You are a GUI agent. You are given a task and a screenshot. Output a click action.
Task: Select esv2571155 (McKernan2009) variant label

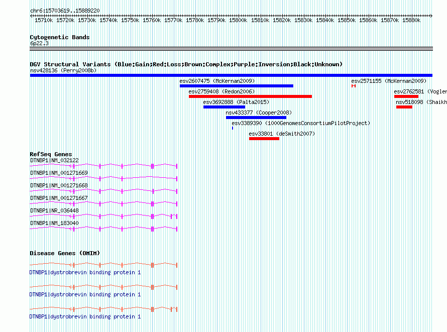tap(389, 81)
